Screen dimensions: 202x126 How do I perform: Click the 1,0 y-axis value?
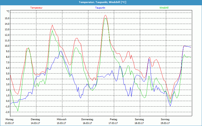(x=8, y=96)
